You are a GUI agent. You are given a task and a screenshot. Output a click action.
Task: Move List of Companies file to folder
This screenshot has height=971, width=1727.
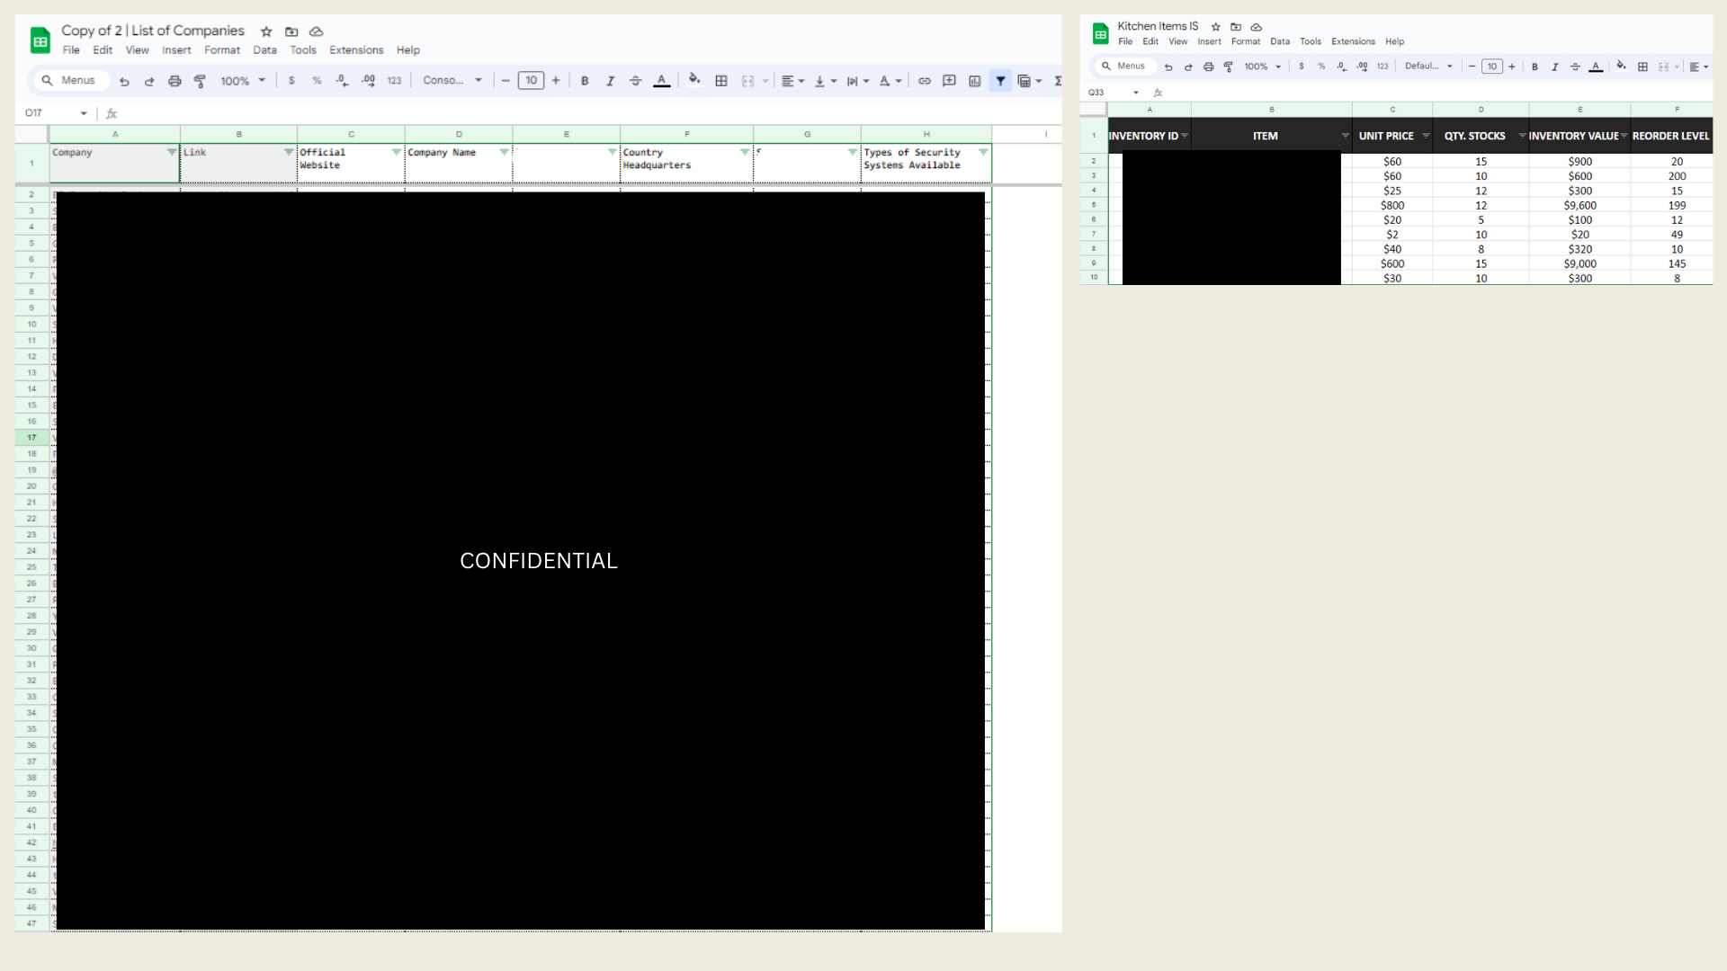click(x=291, y=31)
